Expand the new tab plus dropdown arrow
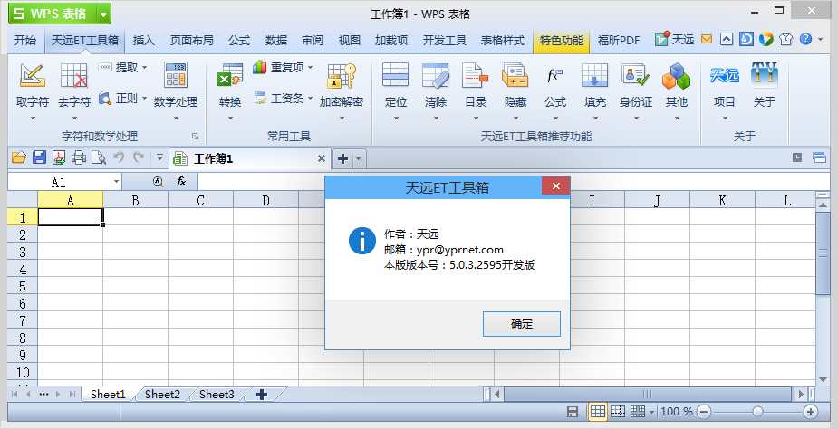This screenshot has height=429, width=838. click(359, 158)
